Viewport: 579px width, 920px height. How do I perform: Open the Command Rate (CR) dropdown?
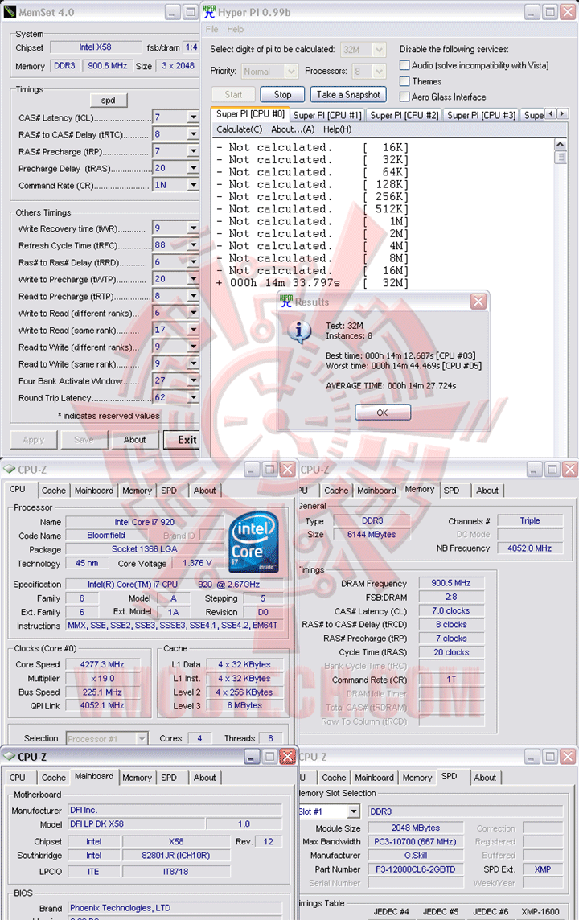coord(193,185)
